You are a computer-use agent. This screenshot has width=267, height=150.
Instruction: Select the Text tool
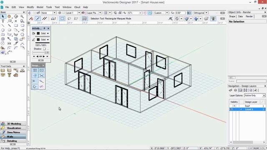click(x=3, y=21)
